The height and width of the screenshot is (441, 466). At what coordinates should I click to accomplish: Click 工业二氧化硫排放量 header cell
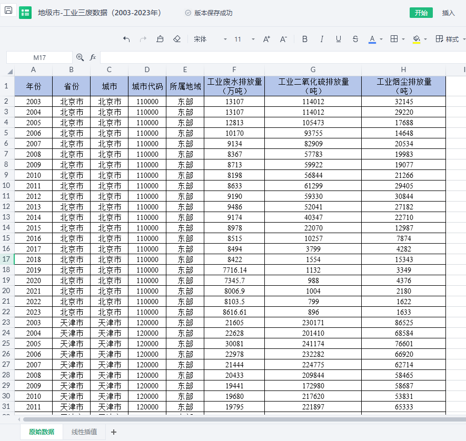tap(313, 86)
